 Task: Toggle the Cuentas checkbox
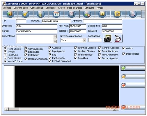[50, 48]
